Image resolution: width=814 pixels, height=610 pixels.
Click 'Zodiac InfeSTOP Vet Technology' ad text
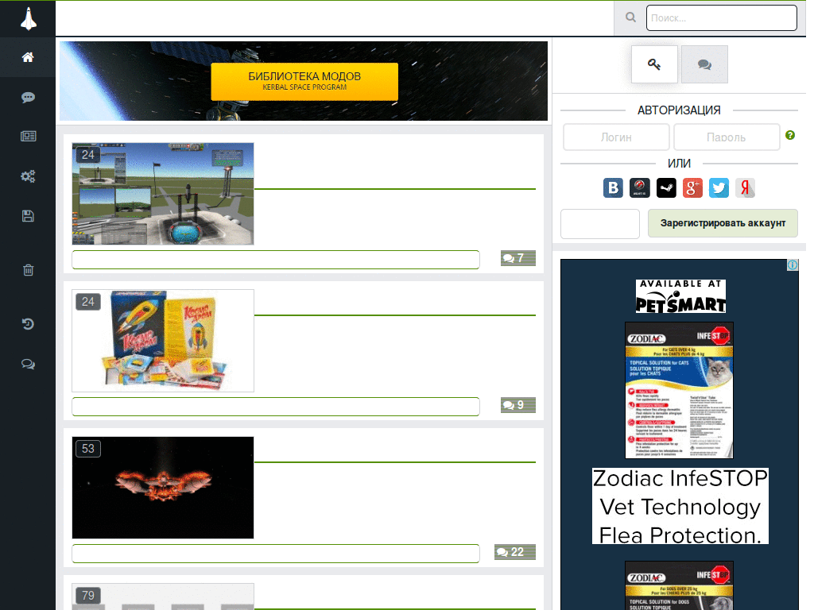[x=680, y=506]
